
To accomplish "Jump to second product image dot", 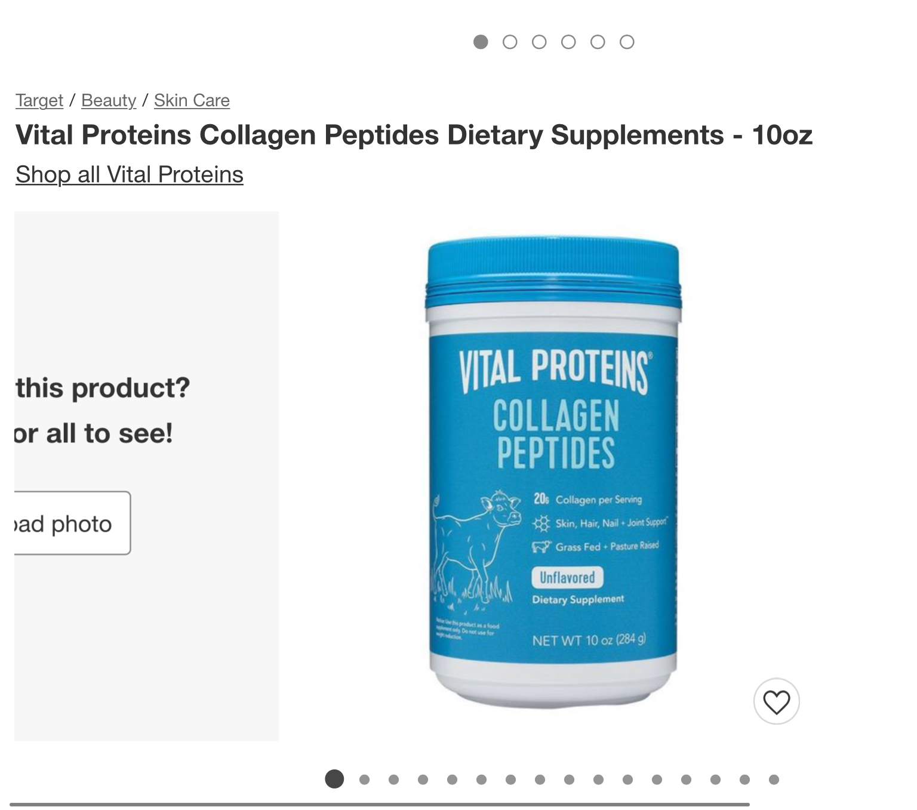I will coord(364,780).
